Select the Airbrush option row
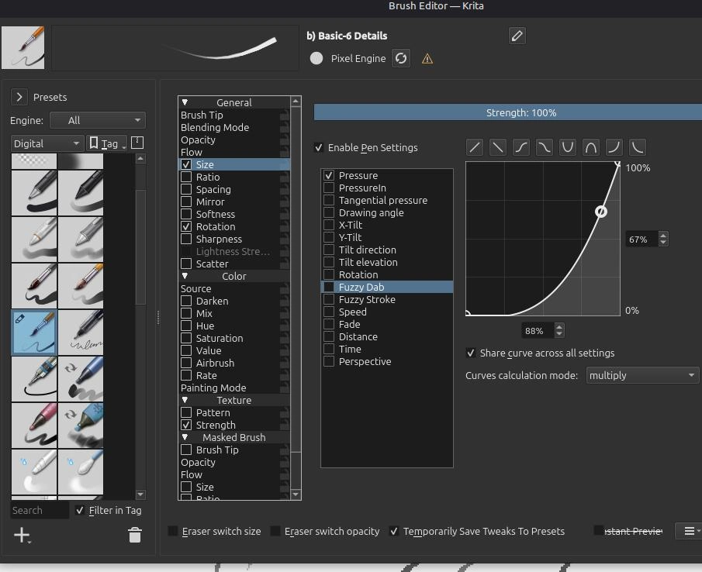This screenshot has height=572, width=702. 234,364
